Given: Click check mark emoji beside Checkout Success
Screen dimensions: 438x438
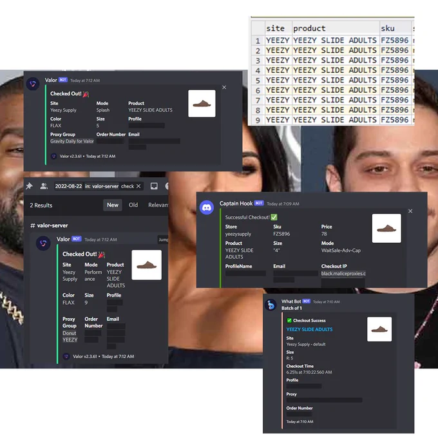Looking at the screenshot, I should (289, 320).
